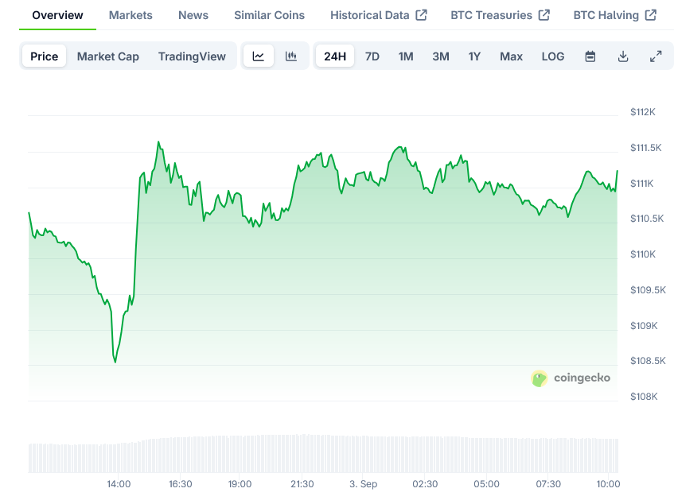Image resolution: width=674 pixels, height=500 pixels.
Task: Switch to the Markets tab
Action: coord(131,15)
